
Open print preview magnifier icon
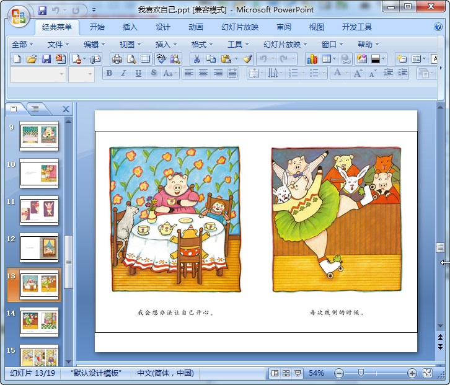tap(131, 59)
